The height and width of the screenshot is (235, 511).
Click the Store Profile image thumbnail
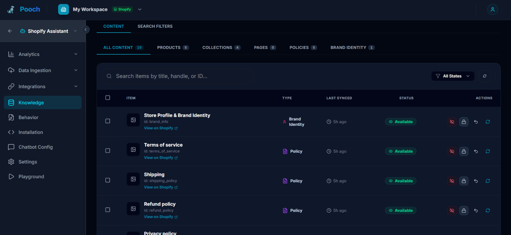133,120
